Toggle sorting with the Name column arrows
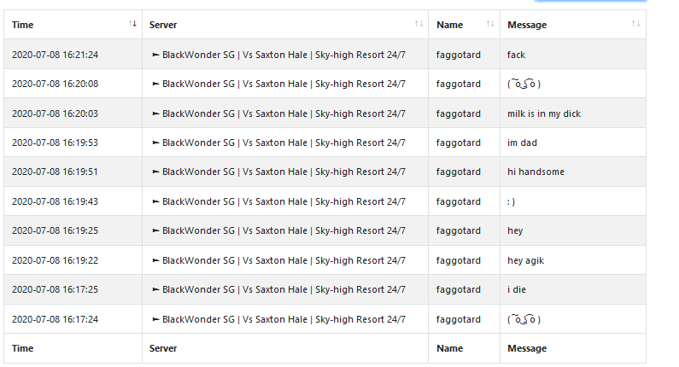Image resolution: width=679 pixels, height=367 pixels. coord(490,24)
